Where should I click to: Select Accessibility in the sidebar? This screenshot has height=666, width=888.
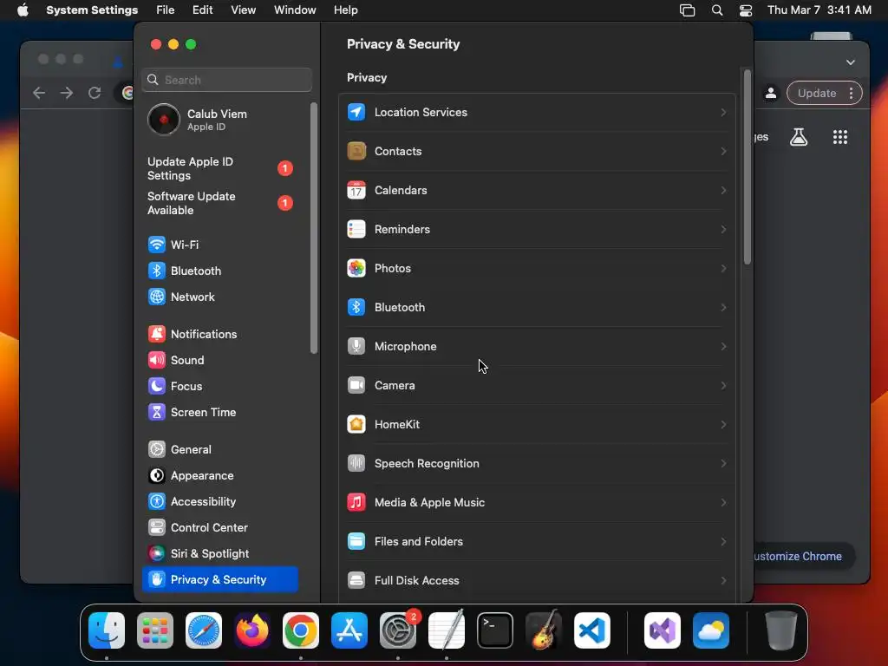pos(221,502)
